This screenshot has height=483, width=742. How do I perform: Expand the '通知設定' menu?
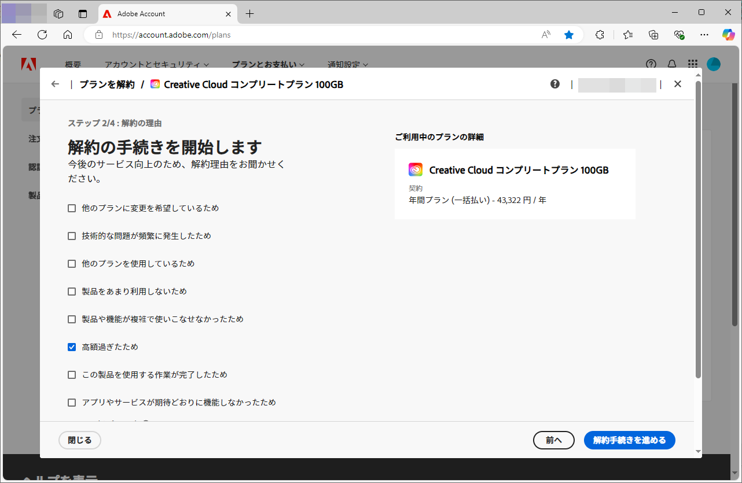348,65
